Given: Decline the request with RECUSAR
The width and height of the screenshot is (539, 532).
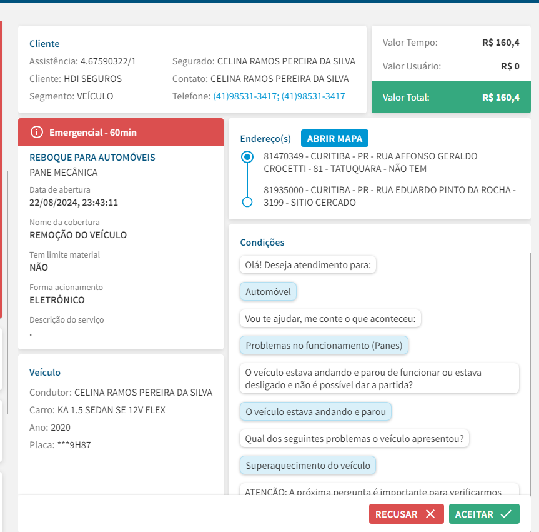Looking at the screenshot, I should 406,514.
